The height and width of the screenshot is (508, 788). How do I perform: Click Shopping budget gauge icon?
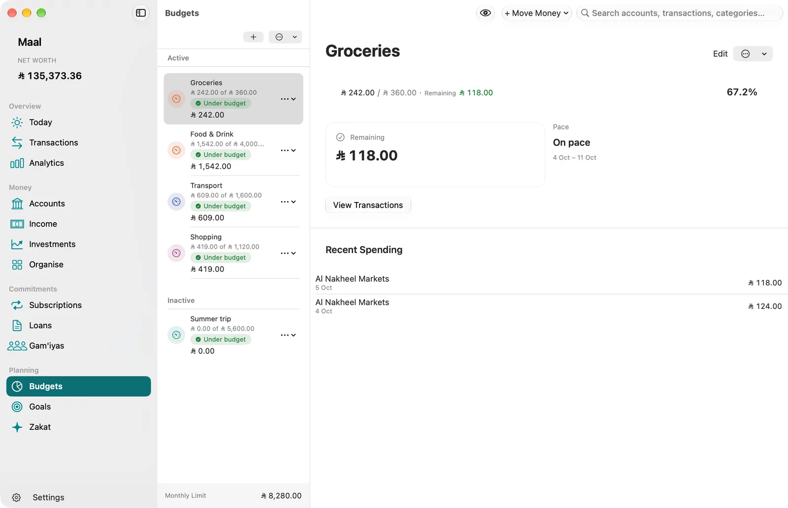(x=176, y=253)
